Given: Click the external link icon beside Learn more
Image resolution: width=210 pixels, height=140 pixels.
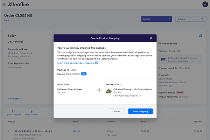Looking at the screenshot, I should tap(97, 63).
